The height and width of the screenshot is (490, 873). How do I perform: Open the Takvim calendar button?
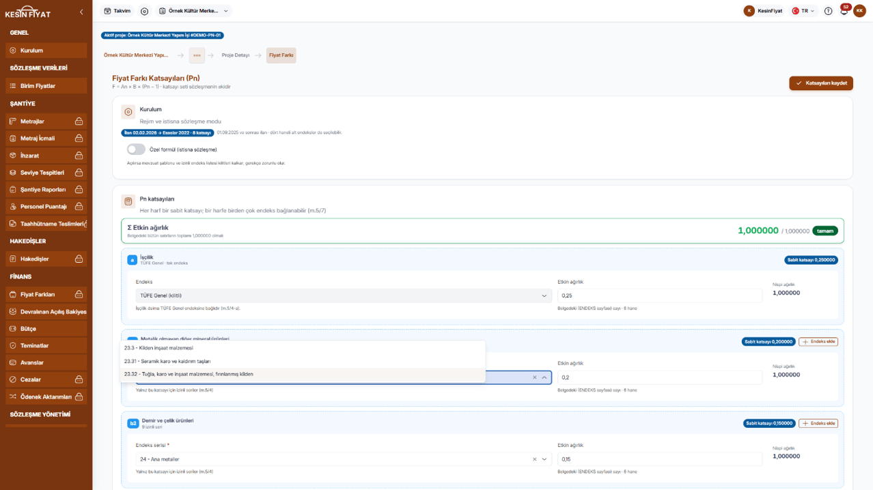tap(117, 11)
